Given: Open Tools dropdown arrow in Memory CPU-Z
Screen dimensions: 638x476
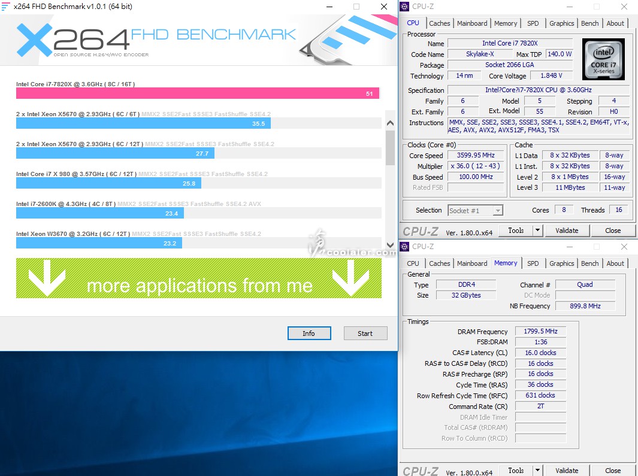Looking at the screenshot, I should (x=537, y=470).
